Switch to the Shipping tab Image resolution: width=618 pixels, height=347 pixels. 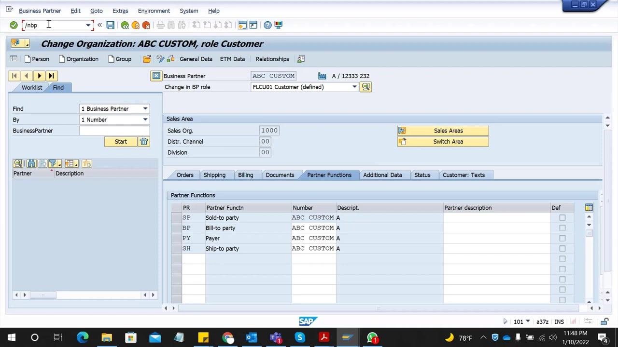(214, 175)
